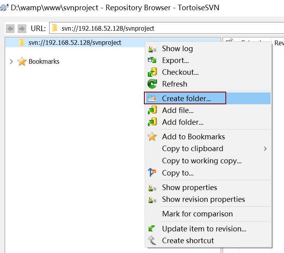Choose Add folder... menu entry
Viewport: 284px width, 253px height.
(x=208, y=122)
